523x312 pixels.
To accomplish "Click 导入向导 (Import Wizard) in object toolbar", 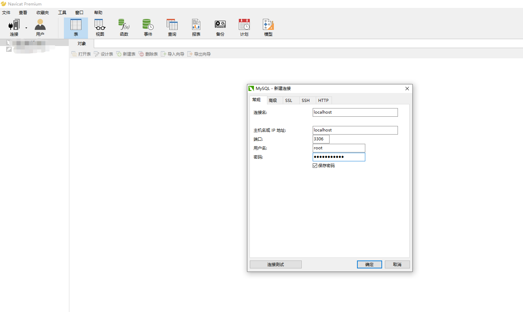I will (x=173, y=54).
